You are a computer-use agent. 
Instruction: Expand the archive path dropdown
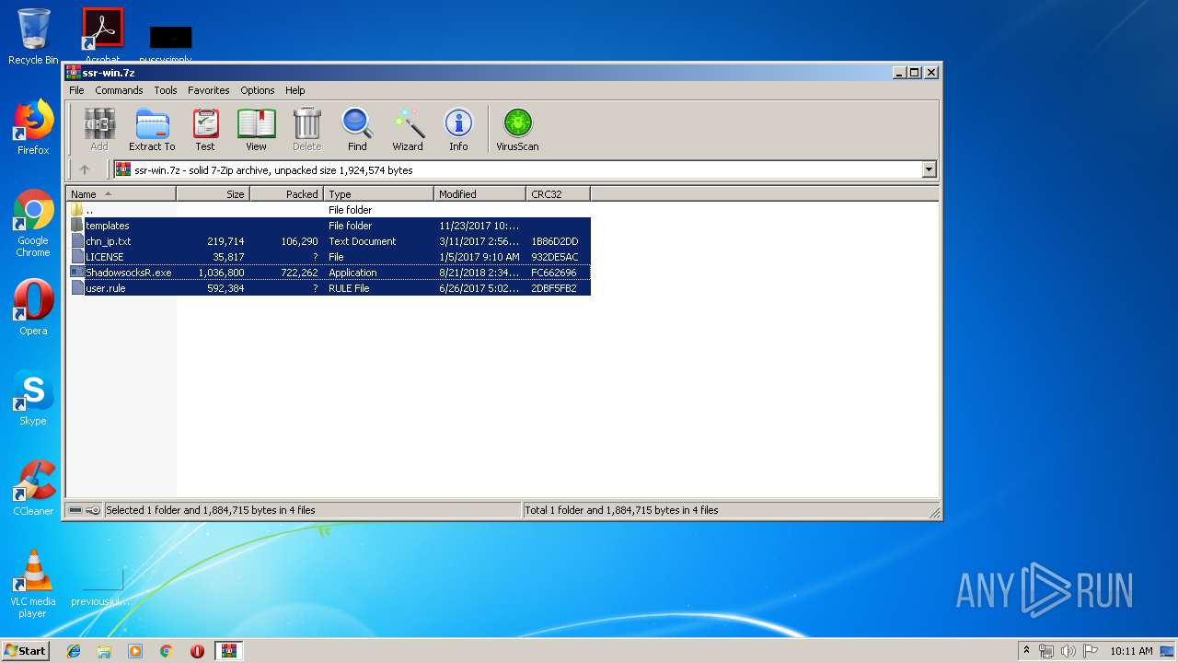tap(929, 169)
